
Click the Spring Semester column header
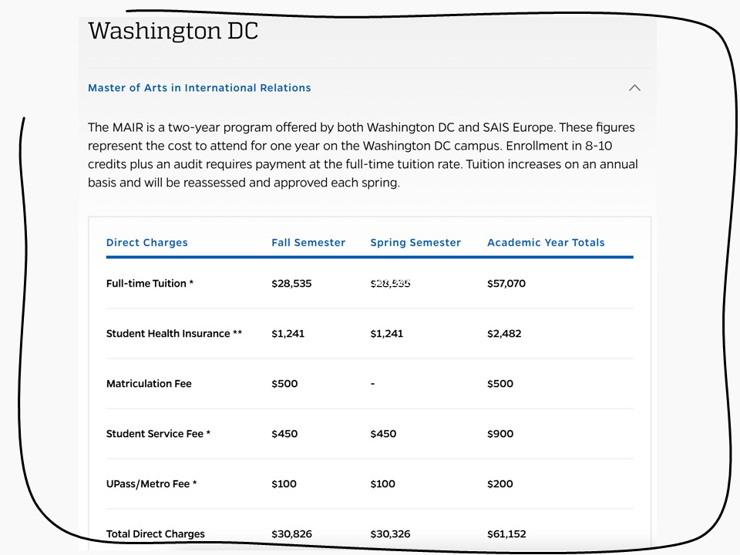click(x=415, y=243)
